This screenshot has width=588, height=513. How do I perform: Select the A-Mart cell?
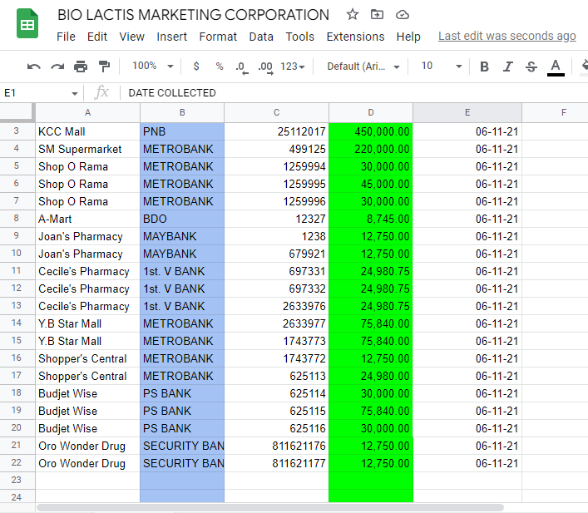88,219
